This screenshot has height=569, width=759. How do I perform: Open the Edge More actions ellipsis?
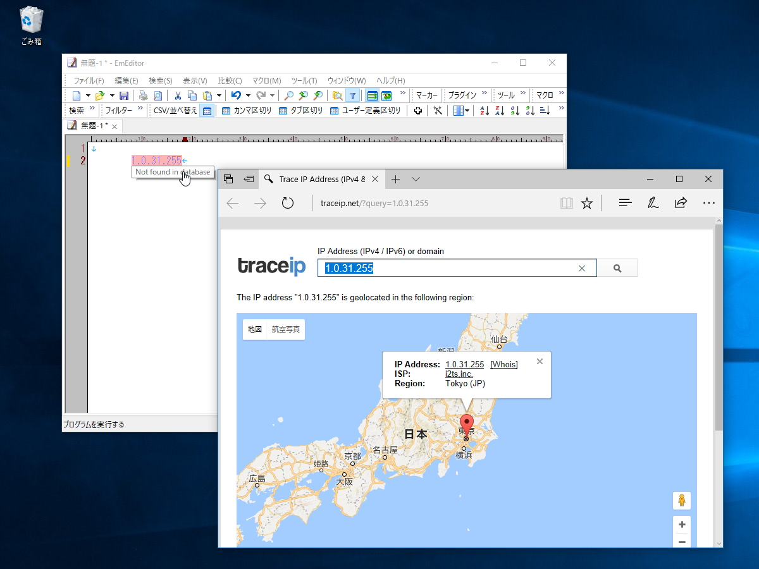pos(709,203)
